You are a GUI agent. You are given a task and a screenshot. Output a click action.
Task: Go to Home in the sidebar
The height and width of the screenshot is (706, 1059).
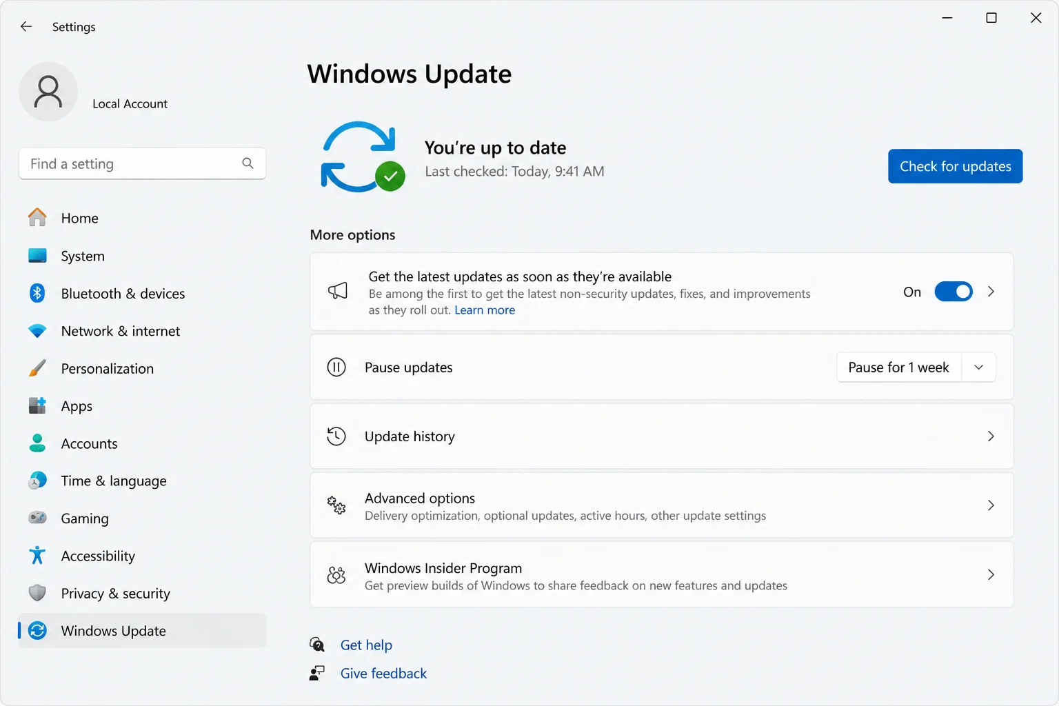click(x=142, y=218)
